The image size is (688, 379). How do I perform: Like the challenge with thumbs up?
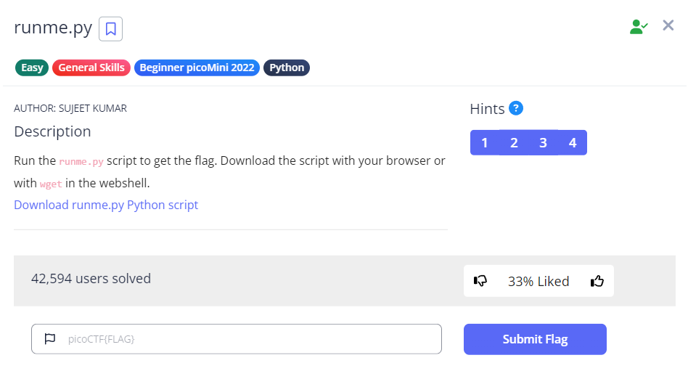[597, 281]
